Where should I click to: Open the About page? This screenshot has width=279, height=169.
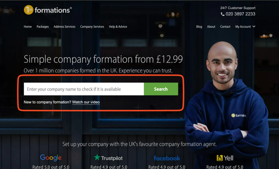(211, 27)
